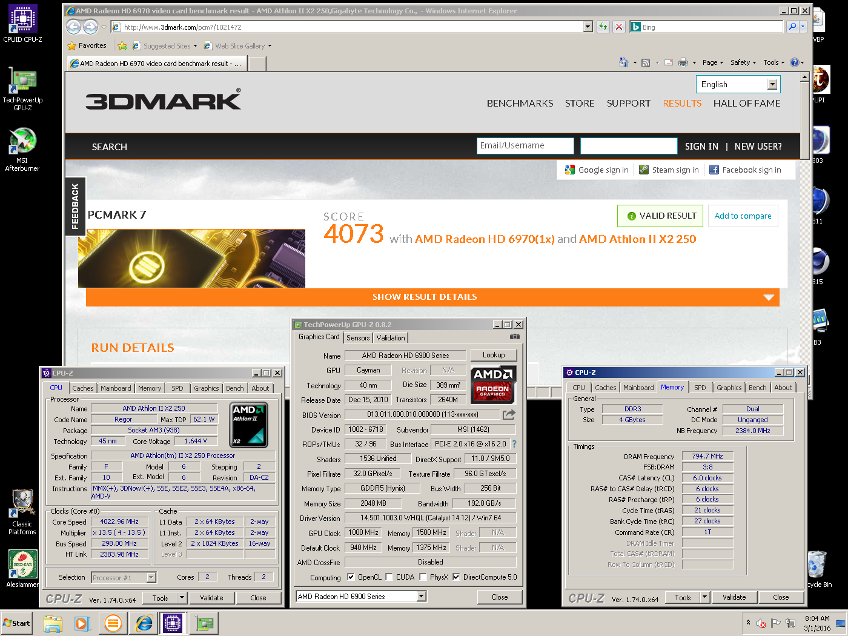The width and height of the screenshot is (848, 636).
Task: Expand Show Result Details bar
Action: tap(432, 297)
